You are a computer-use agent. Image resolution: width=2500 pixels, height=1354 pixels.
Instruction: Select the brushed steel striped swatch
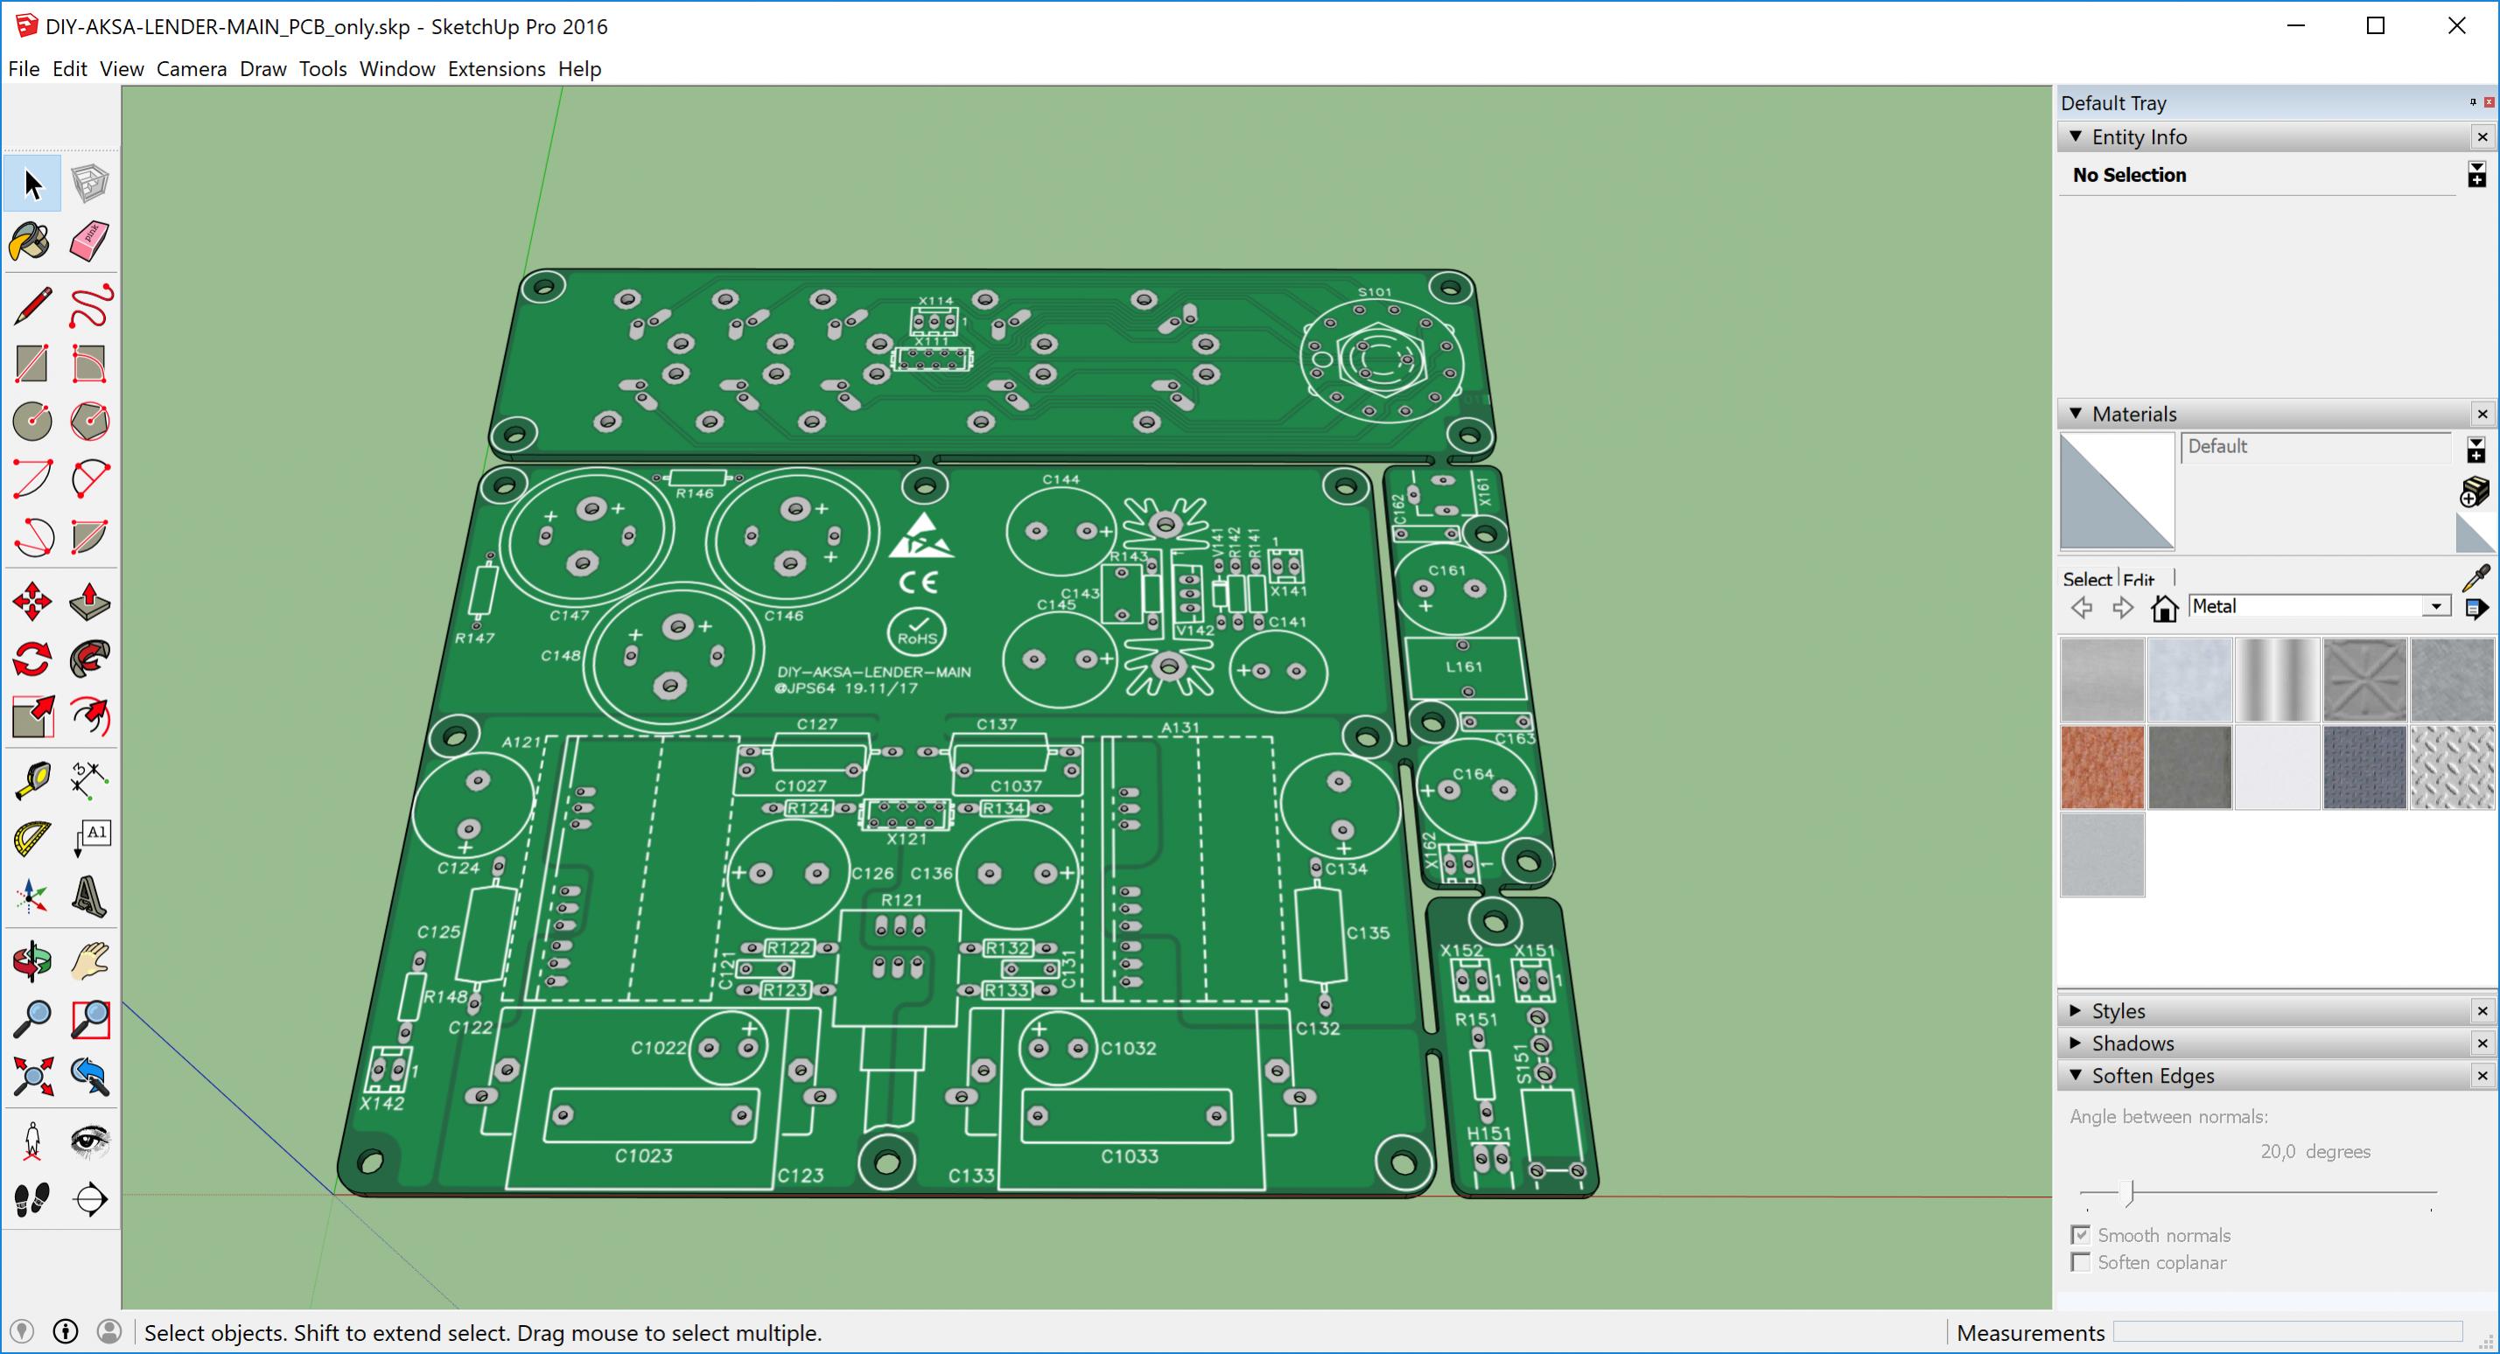click(2277, 679)
